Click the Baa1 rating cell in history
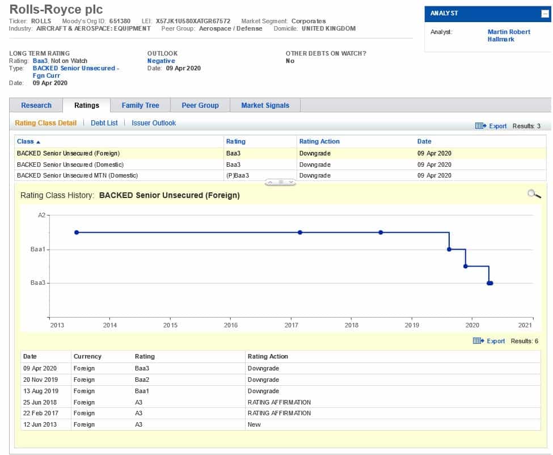The image size is (553, 455). coord(142,391)
